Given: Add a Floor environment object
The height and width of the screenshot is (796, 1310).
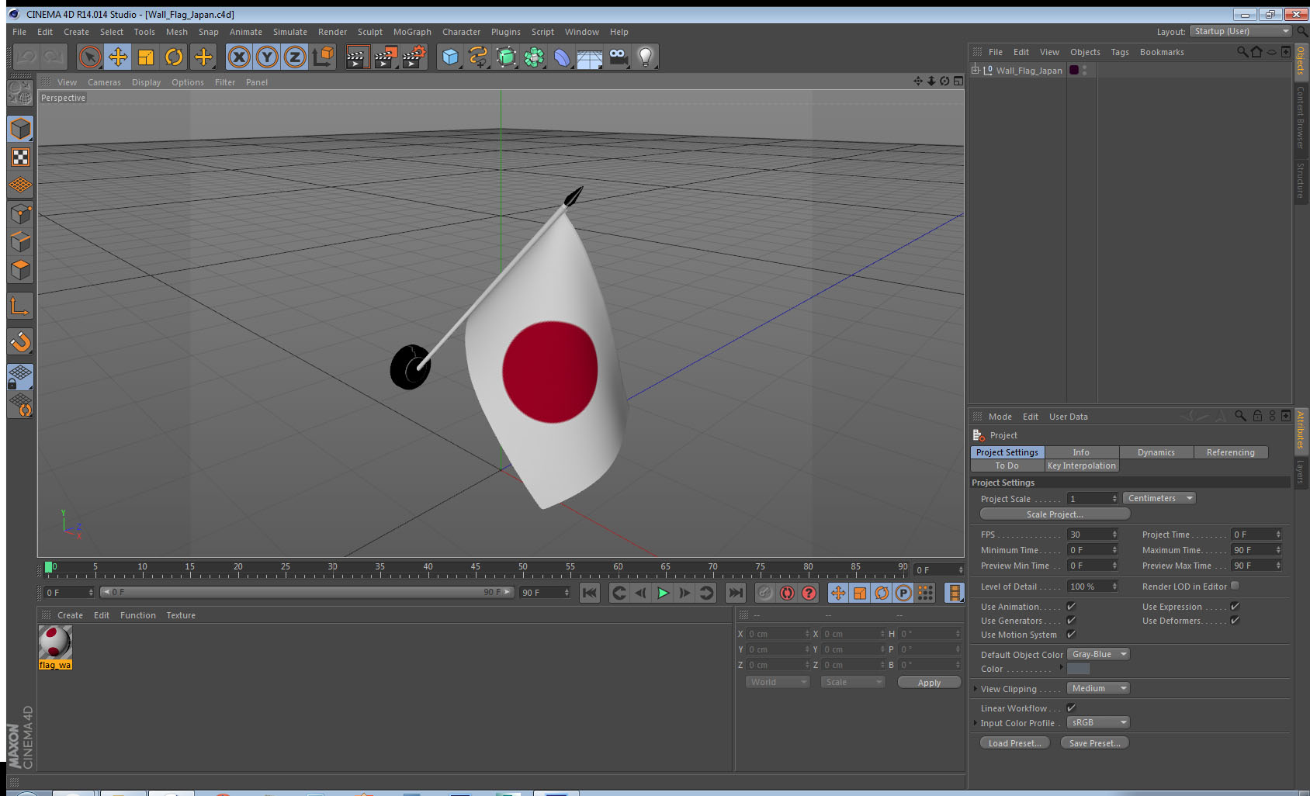Looking at the screenshot, I should [x=590, y=57].
